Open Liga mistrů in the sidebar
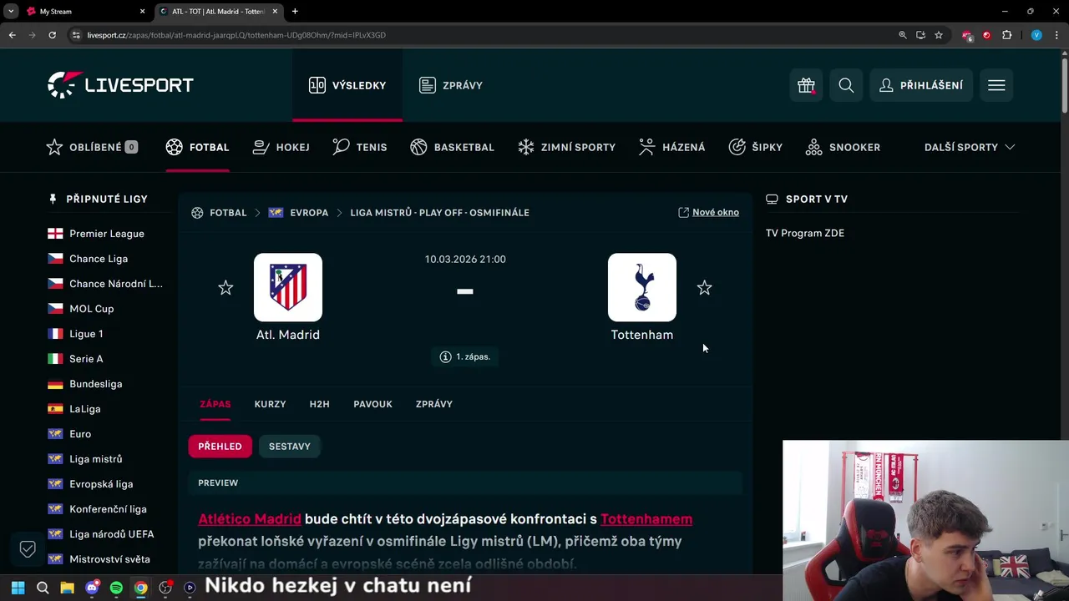The image size is (1069, 601). click(95, 459)
